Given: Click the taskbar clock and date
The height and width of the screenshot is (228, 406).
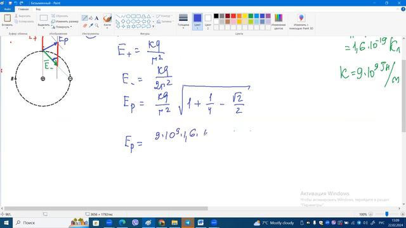Looking at the screenshot, I should (395, 223).
